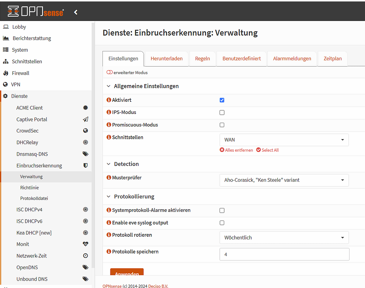Click the heartbeat icon next to Monit

click(85, 244)
